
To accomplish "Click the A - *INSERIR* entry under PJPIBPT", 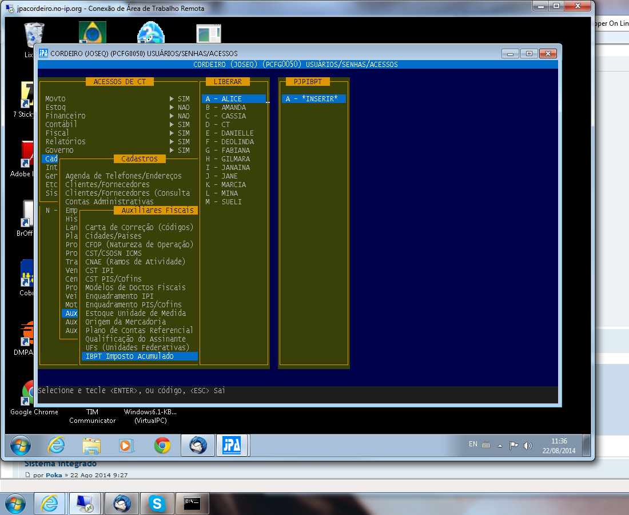I will [x=312, y=99].
